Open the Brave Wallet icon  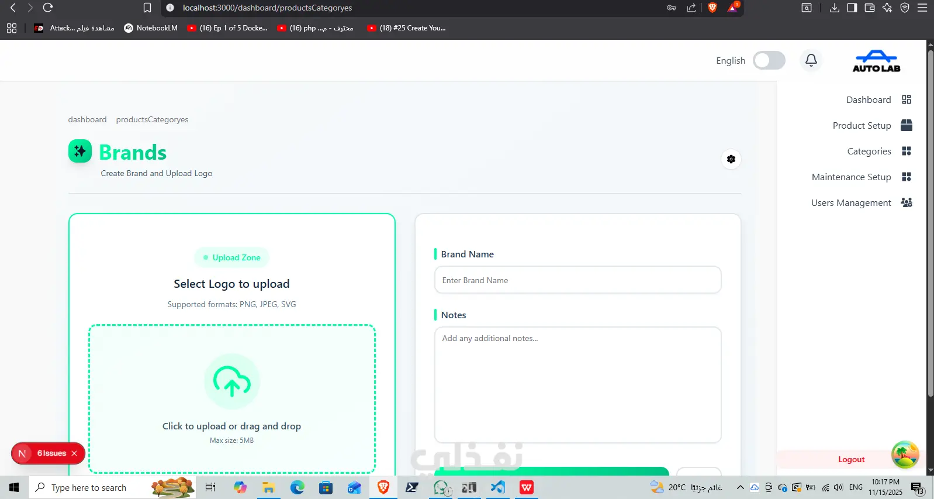click(x=870, y=8)
